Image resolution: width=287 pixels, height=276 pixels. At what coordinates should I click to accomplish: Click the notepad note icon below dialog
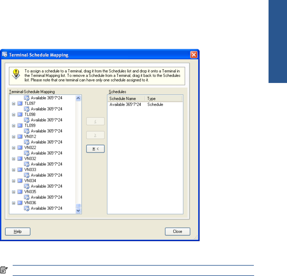4,270
